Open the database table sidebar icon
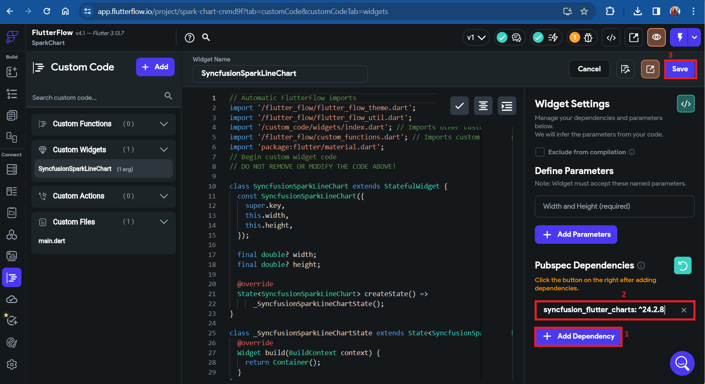Viewport: 705px width, 384px height. (x=12, y=170)
